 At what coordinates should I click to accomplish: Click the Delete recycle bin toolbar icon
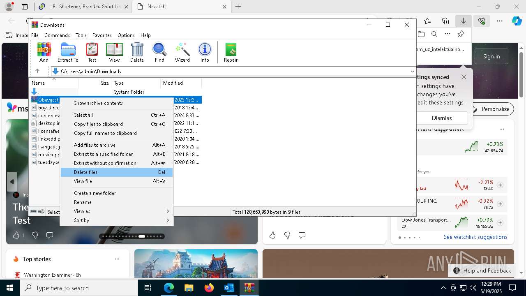pyautogui.click(x=137, y=52)
